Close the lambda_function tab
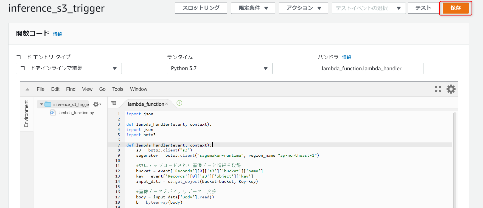The width and height of the screenshot is (483, 208). [167, 104]
